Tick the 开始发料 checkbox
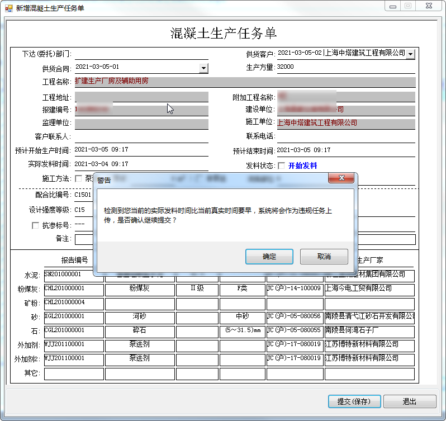446x421 pixels. tap(281, 166)
